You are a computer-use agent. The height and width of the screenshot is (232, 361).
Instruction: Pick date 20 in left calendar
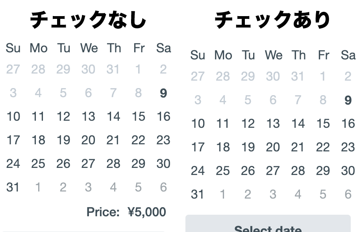point(88,140)
